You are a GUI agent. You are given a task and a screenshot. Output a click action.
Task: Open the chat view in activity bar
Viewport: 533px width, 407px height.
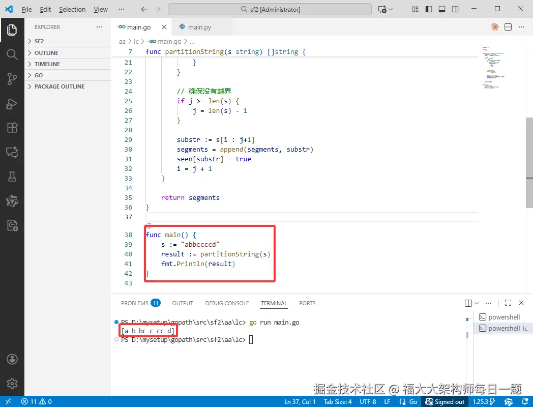(x=12, y=152)
